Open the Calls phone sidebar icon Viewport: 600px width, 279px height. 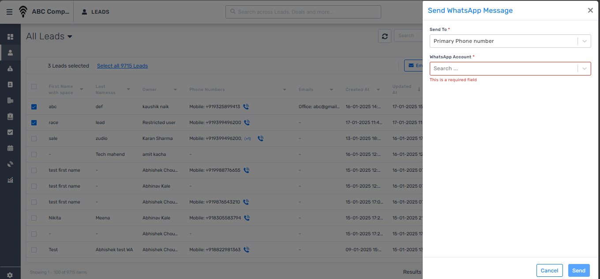[11, 164]
